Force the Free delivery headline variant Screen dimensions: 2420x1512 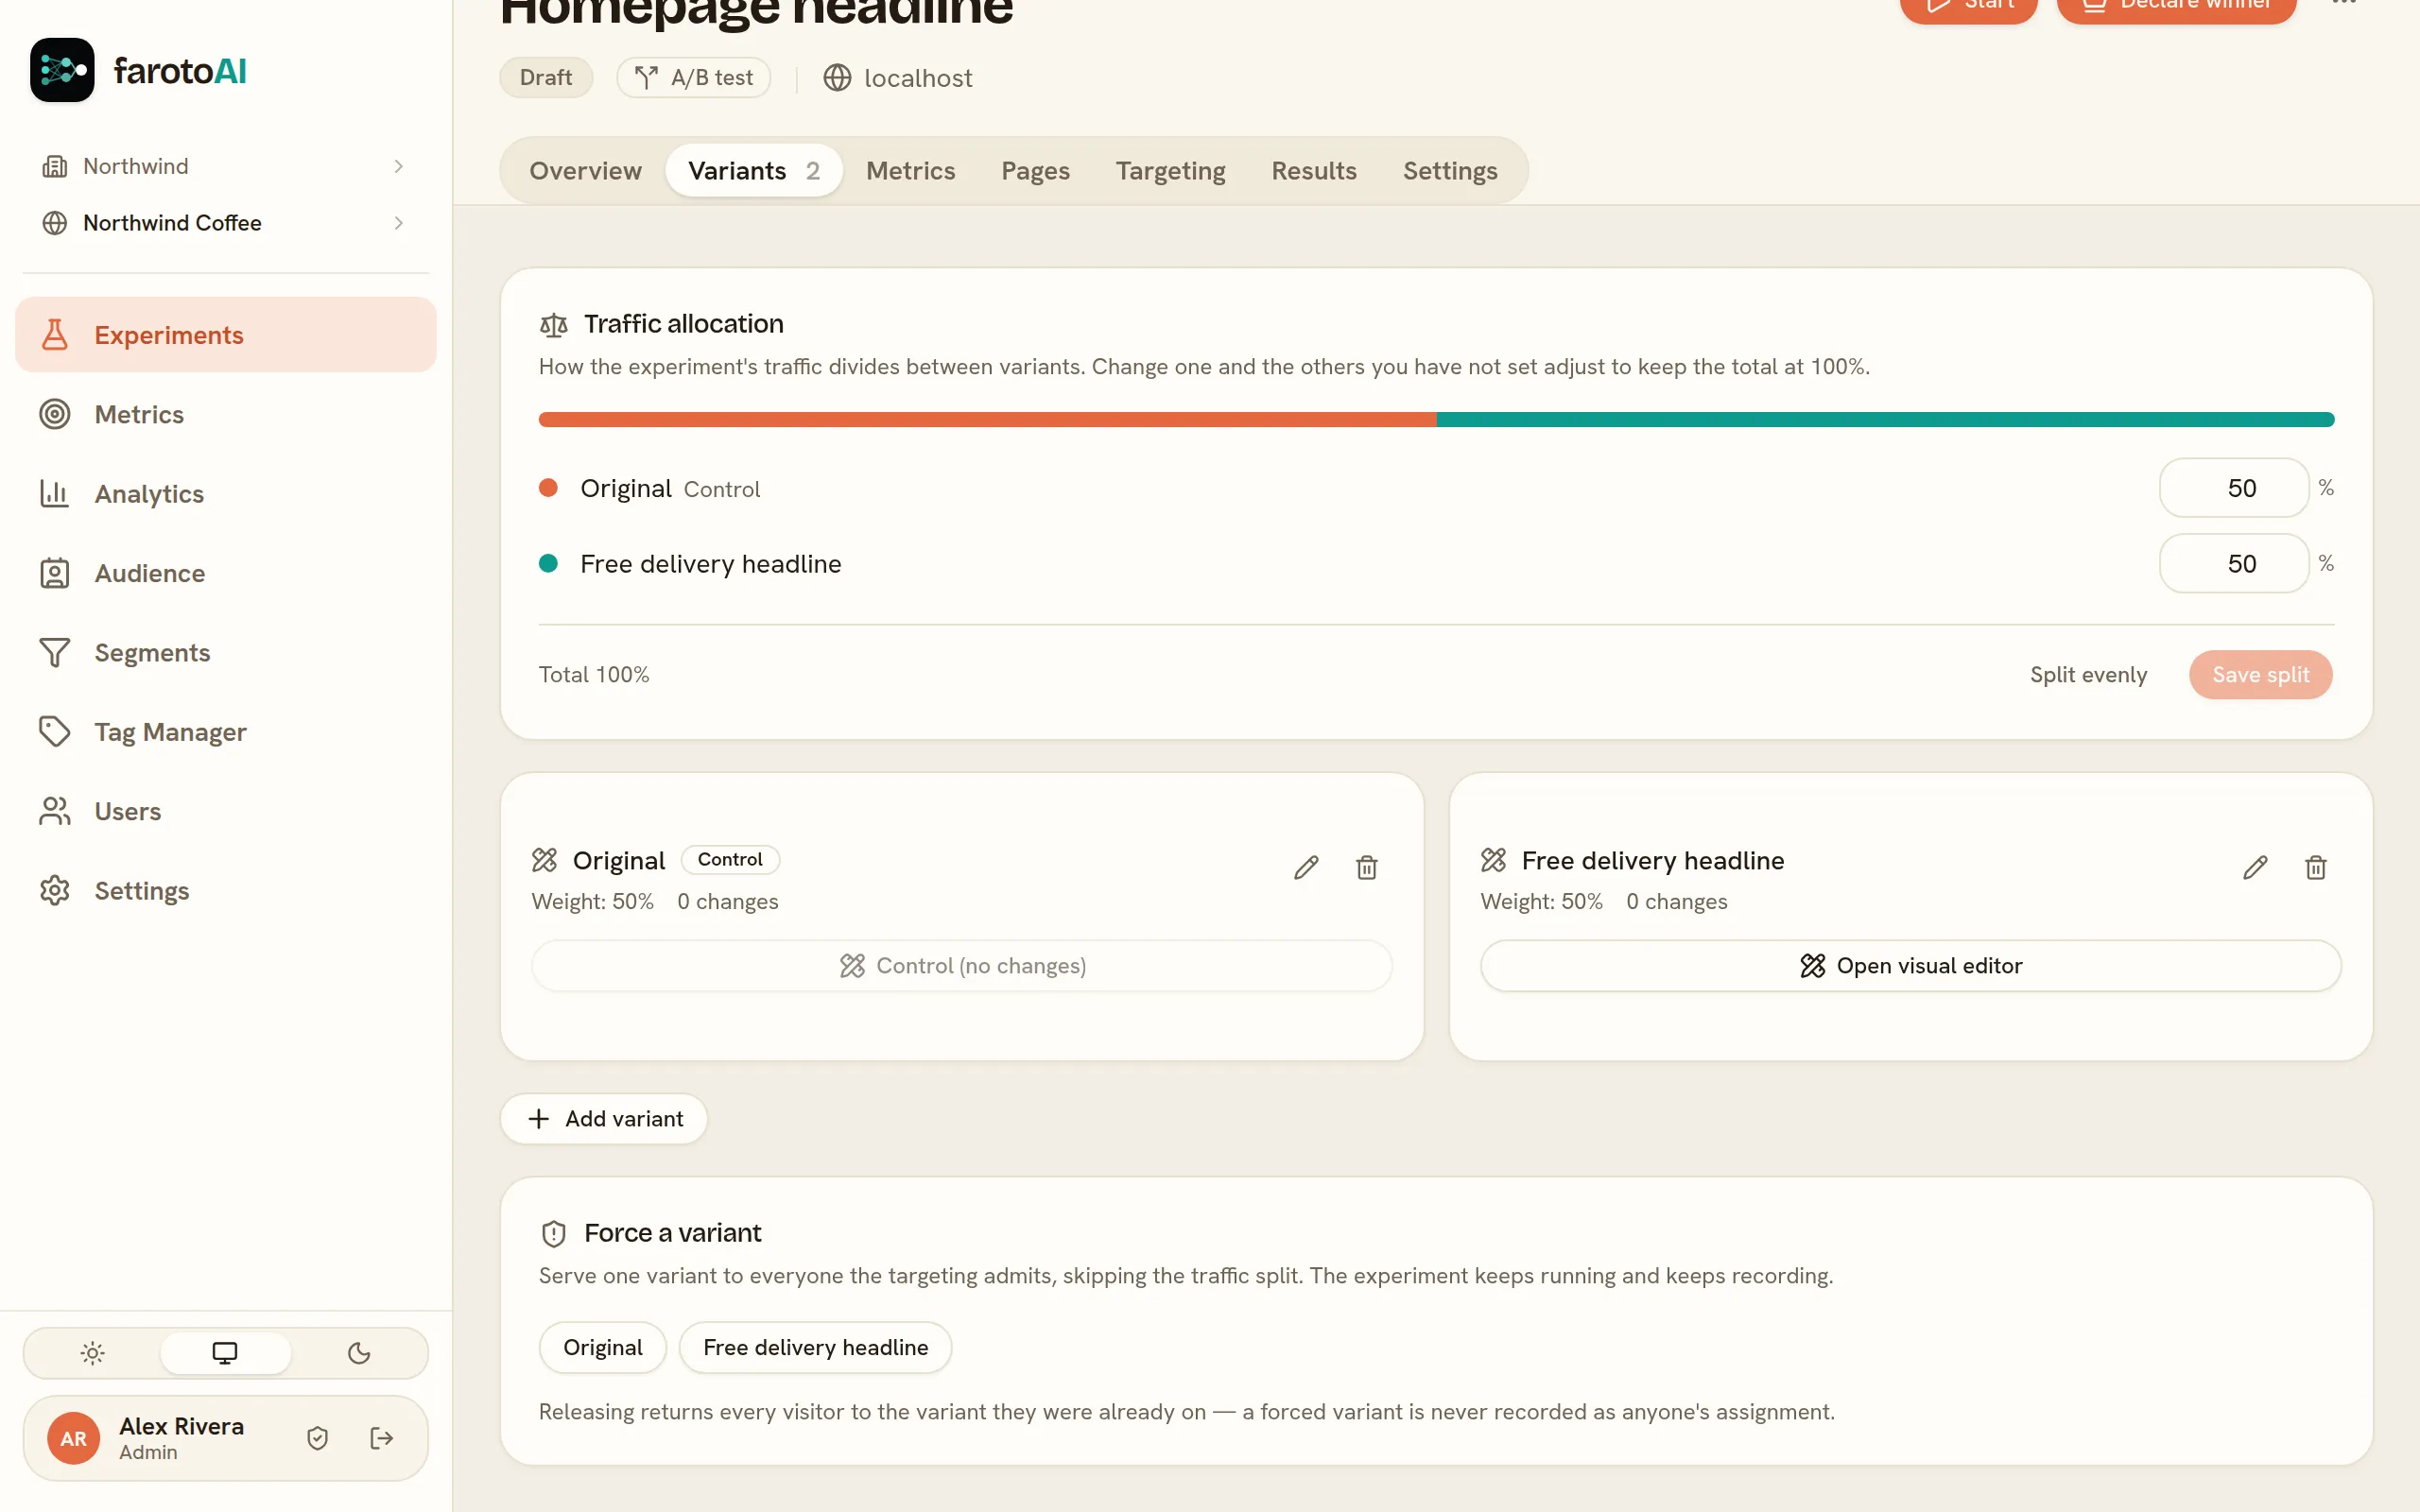pyautogui.click(x=815, y=1347)
